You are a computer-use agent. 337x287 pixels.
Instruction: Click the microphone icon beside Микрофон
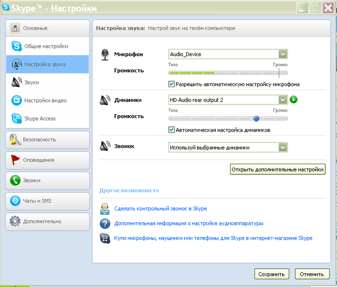pos(105,55)
